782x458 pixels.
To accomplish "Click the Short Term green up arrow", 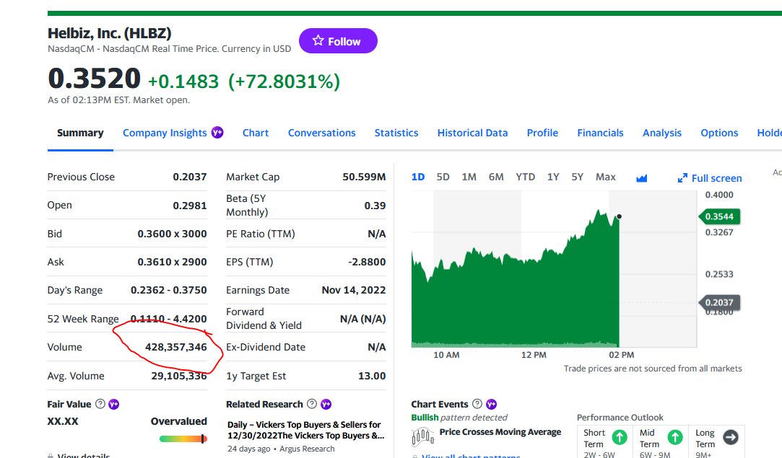I will 620,438.
